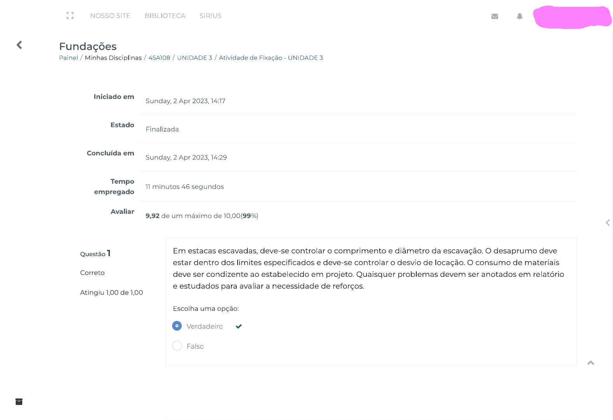Viewport: 613px width, 420px height.
Task: Click the green checkmark next to Verdadeiro
Action: click(239, 326)
